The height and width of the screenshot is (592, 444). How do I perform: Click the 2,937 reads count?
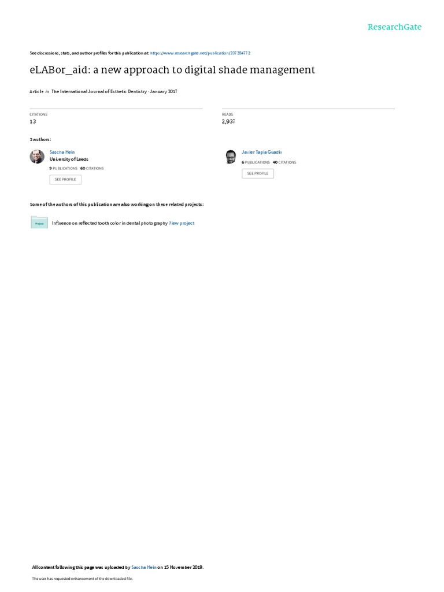coord(228,121)
